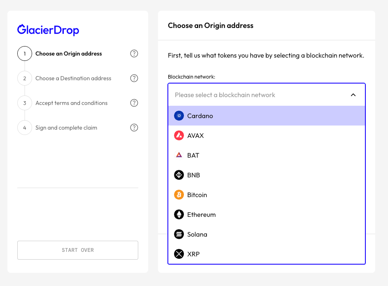The width and height of the screenshot is (388, 286).
Task: Click the red AVAX logo icon
Action: [179, 135]
